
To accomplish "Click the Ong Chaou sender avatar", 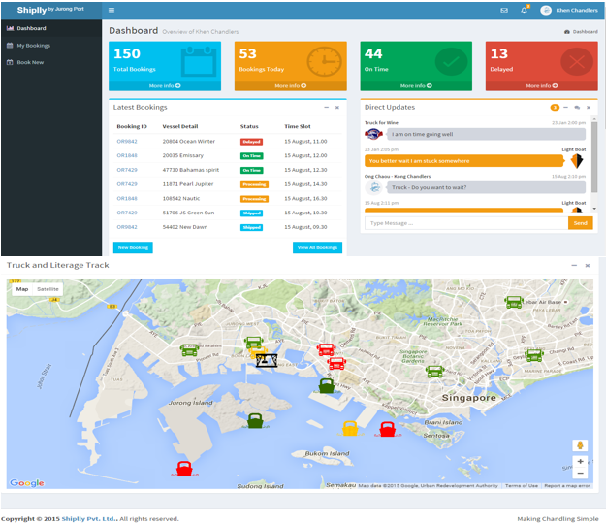I will 373,187.
